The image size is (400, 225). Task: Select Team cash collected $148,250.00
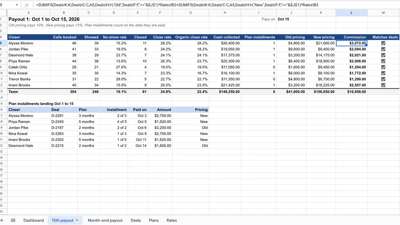[x=225, y=92]
